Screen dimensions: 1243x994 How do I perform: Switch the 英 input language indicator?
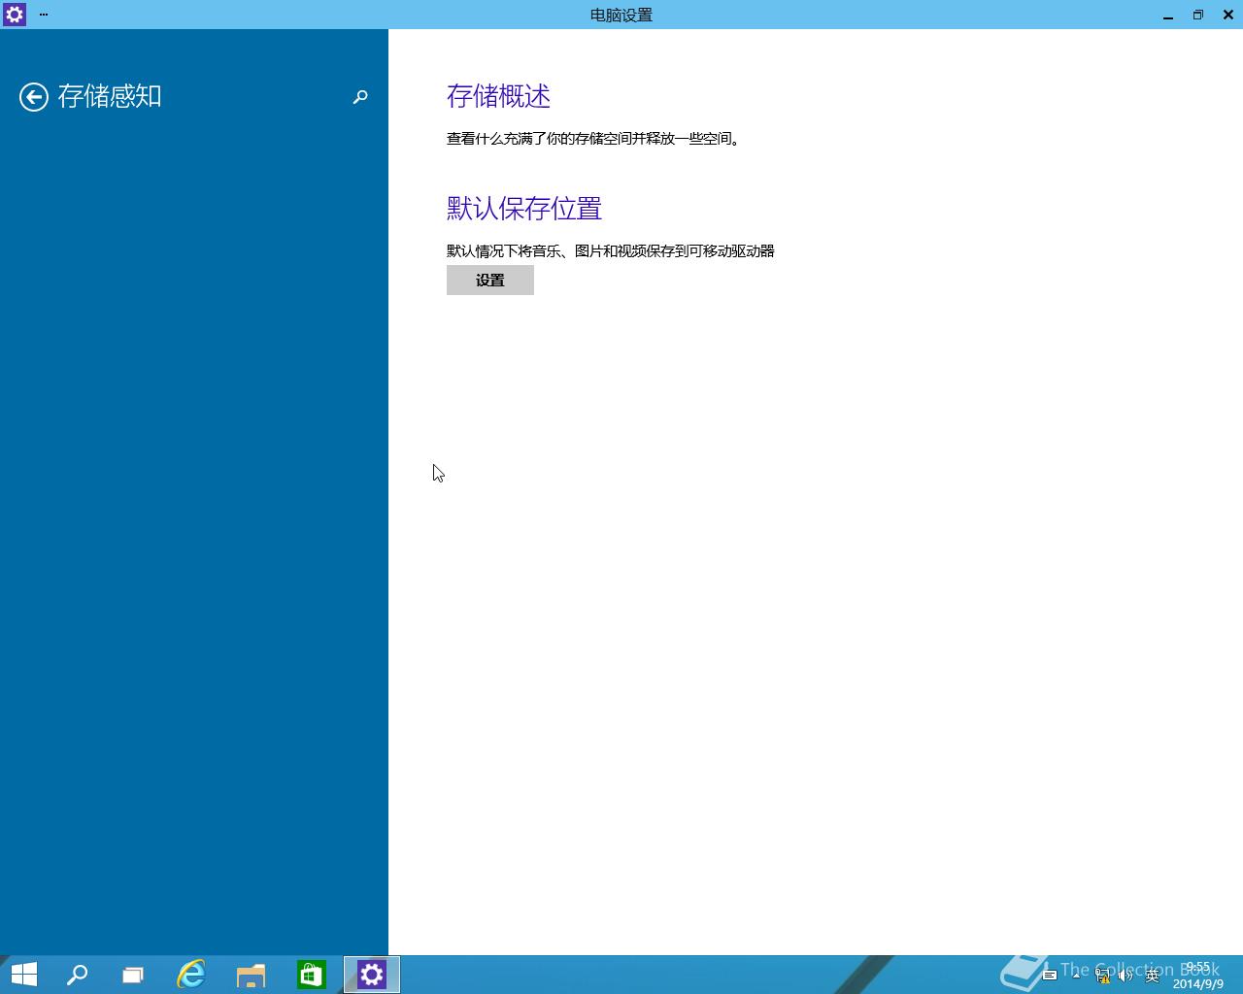tap(1152, 975)
